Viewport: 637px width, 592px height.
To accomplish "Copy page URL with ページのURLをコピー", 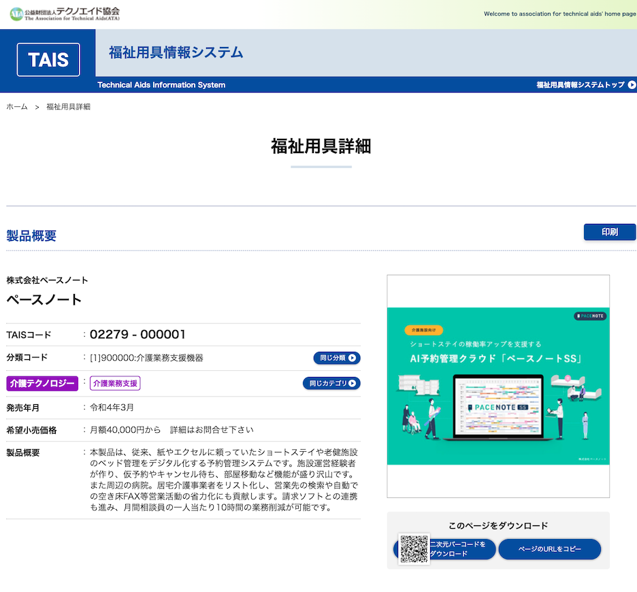I will [549, 549].
